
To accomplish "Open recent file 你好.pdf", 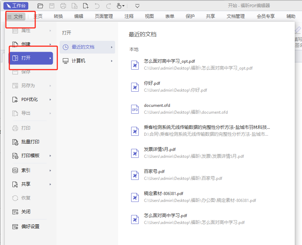I will 200,87.
